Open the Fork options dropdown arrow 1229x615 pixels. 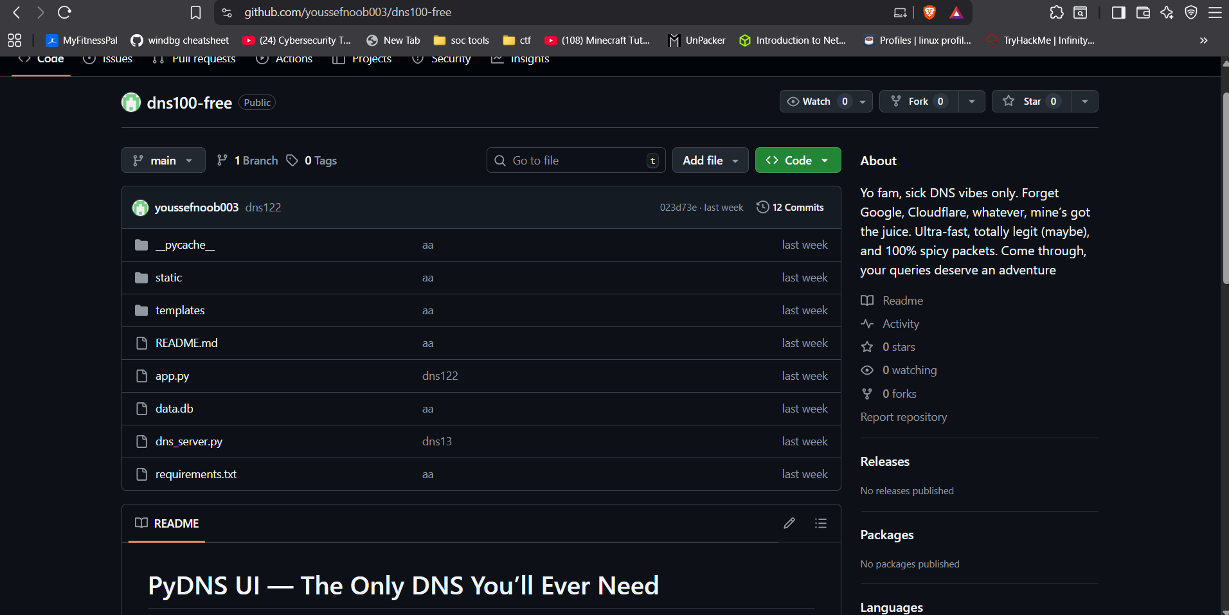(x=971, y=102)
